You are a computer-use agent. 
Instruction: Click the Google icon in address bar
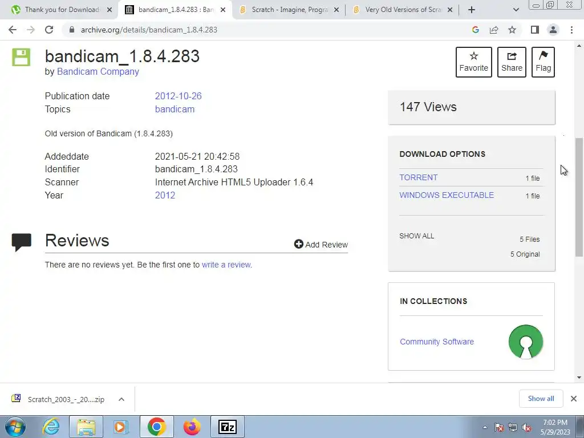(475, 30)
